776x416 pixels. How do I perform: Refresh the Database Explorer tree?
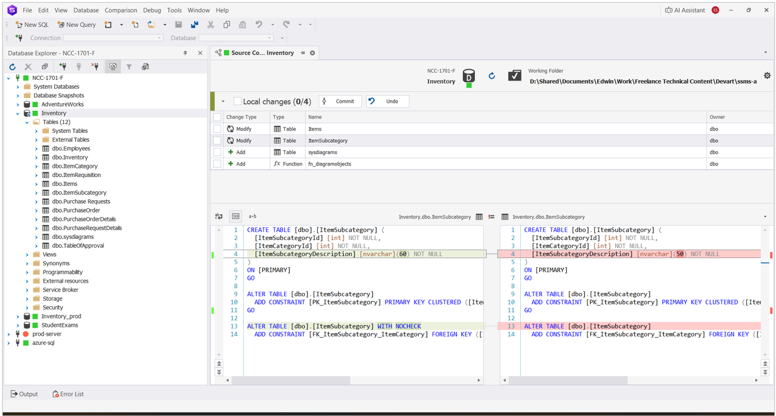[13, 67]
